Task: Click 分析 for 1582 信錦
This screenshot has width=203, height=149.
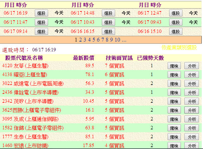Action: tap(192, 128)
